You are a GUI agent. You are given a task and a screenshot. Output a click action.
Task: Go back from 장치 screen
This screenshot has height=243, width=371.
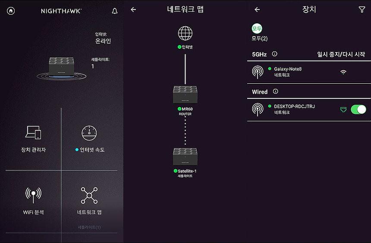point(257,9)
